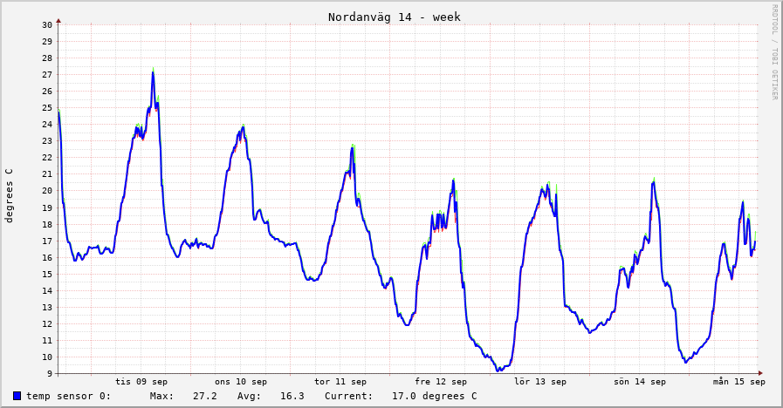The height and width of the screenshot is (408, 783).
Task: Click the 'tis 09 sep' date label
Action: (x=141, y=382)
